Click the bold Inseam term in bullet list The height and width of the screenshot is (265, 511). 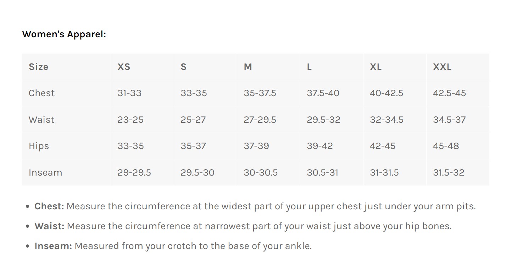(x=53, y=246)
